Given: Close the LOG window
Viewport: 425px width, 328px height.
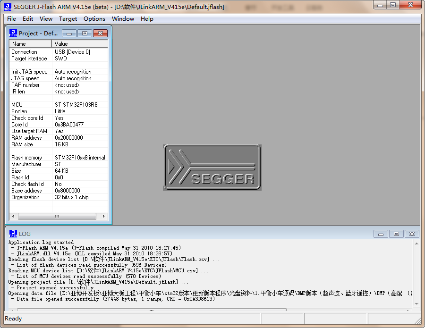Looking at the screenshot, I should coord(412,234).
